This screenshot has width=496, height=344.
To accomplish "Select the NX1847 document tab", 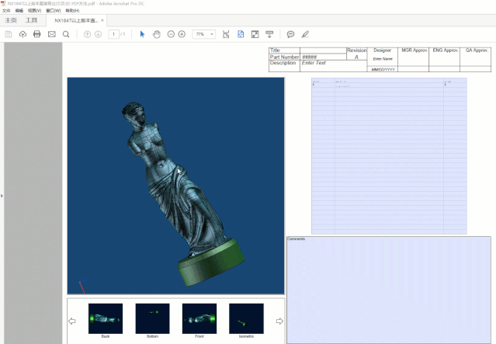I will pyautogui.click(x=76, y=20).
